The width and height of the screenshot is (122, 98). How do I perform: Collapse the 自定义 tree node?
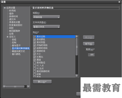coord(8,37)
